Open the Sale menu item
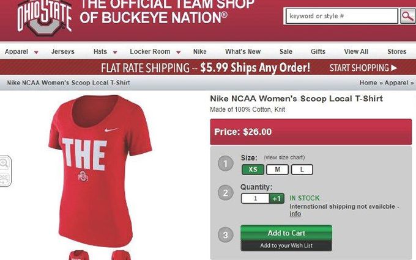 pyautogui.click(x=286, y=52)
